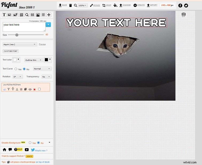Open the Transparency No dropdown
202x165 pixels.
pyautogui.click(x=46, y=77)
